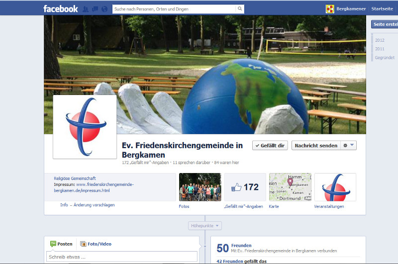Click '84 waren hier' stat text
This screenshot has width=398, height=264.
coord(226,163)
